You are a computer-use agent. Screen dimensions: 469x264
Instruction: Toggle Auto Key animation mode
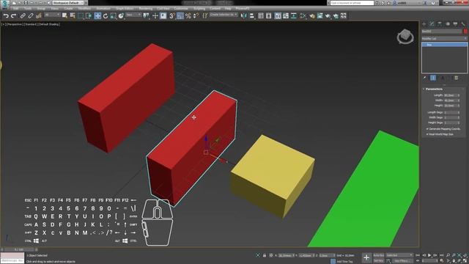[x=379, y=255]
